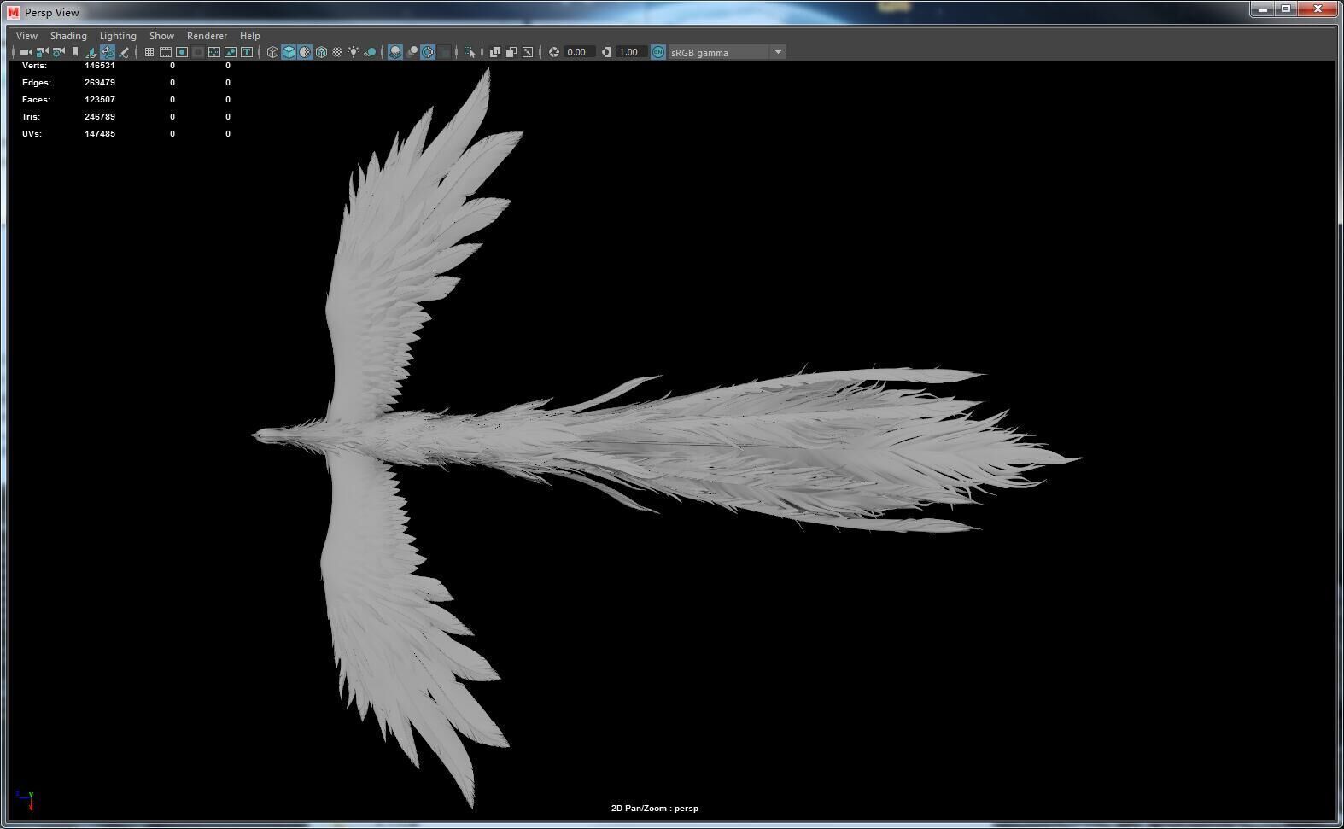Viewport: 1344px width, 829px height.
Task: Toggle the Safe Action icon
Action: pos(231,52)
